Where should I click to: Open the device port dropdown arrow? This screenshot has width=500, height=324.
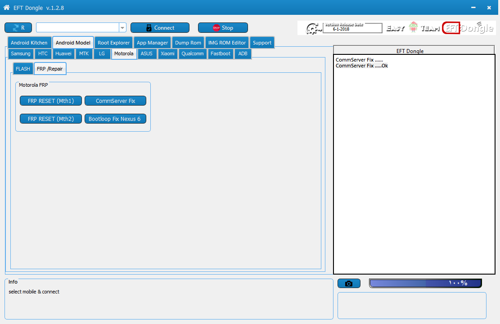[122, 28]
